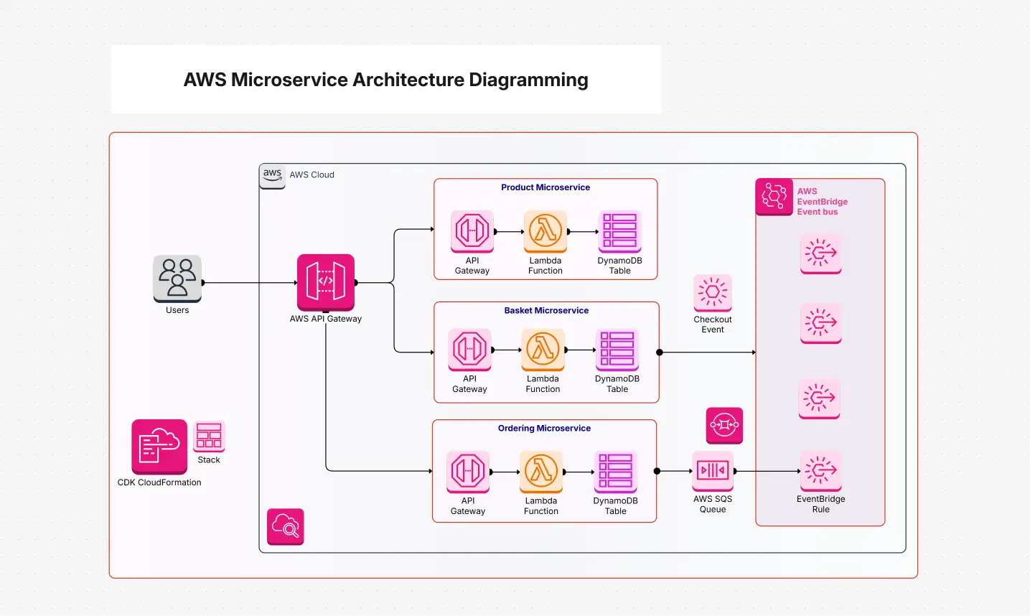This screenshot has height=616, width=1030.
Task: Select the 'AWS EventBridge Event bus' label
Action: pos(823,202)
